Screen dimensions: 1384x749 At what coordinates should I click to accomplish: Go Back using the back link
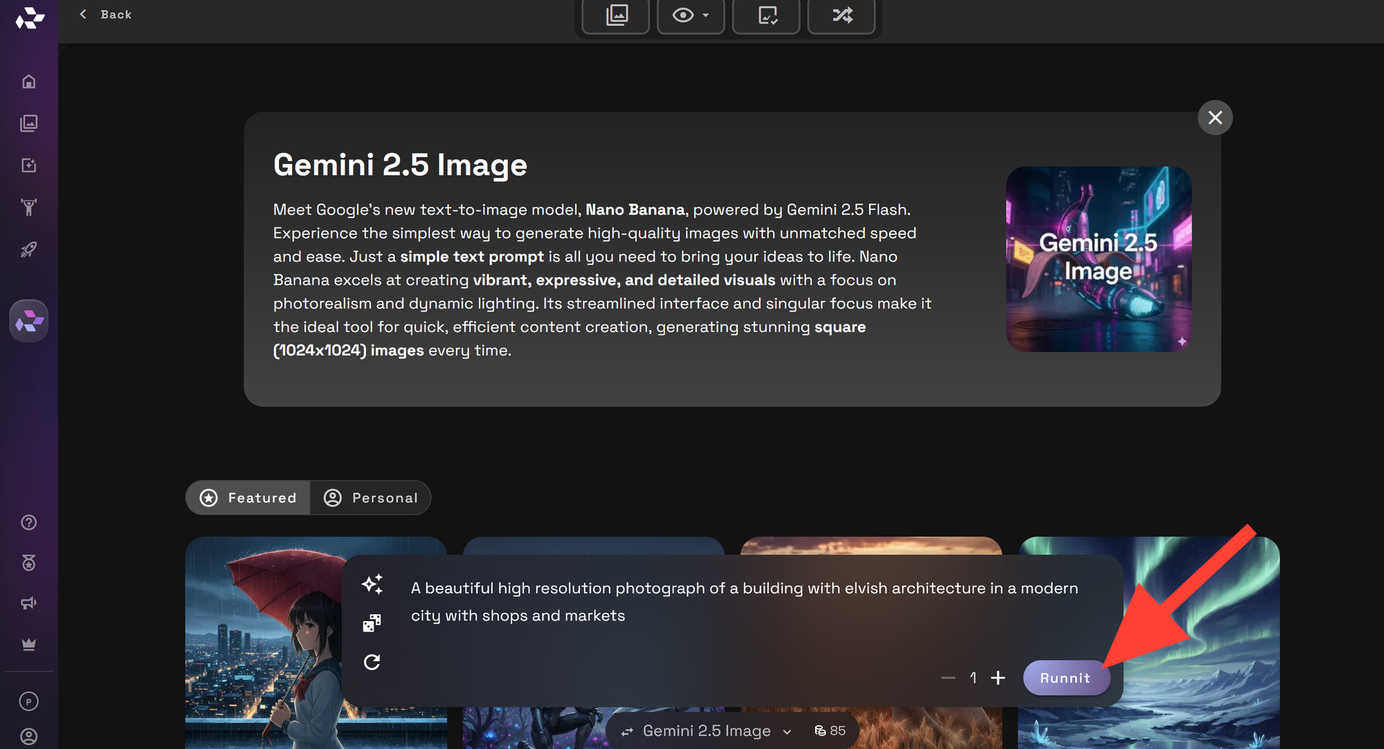click(x=104, y=14)
